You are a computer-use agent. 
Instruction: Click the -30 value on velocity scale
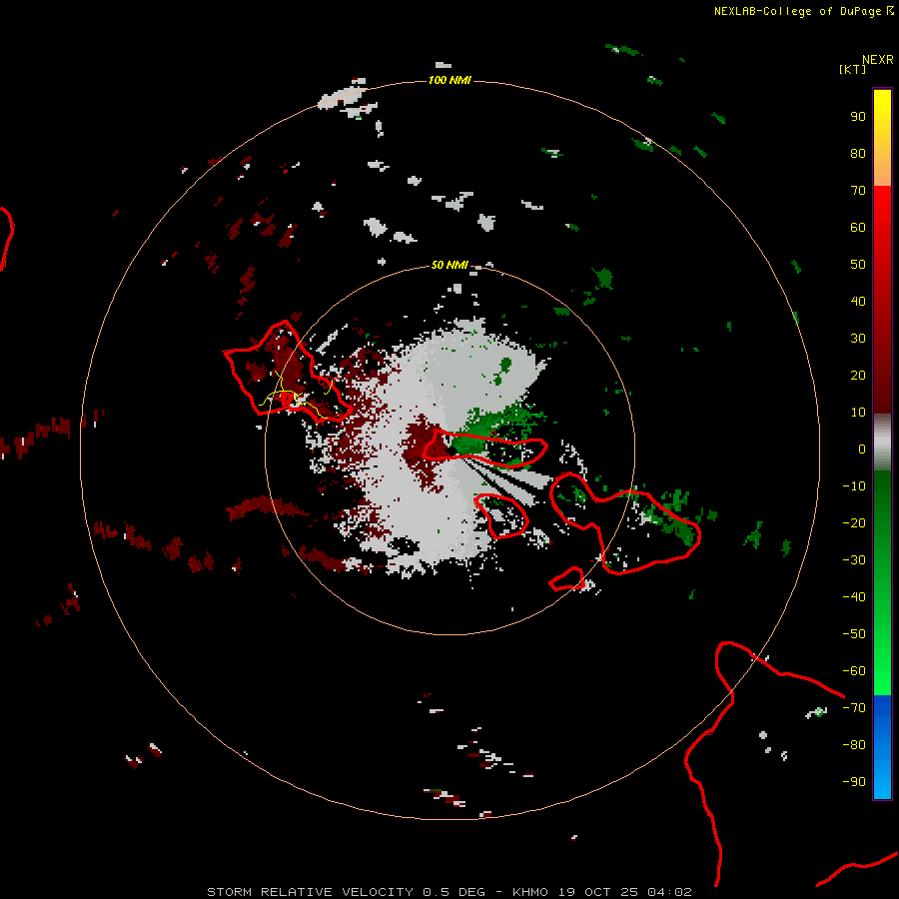854,560
